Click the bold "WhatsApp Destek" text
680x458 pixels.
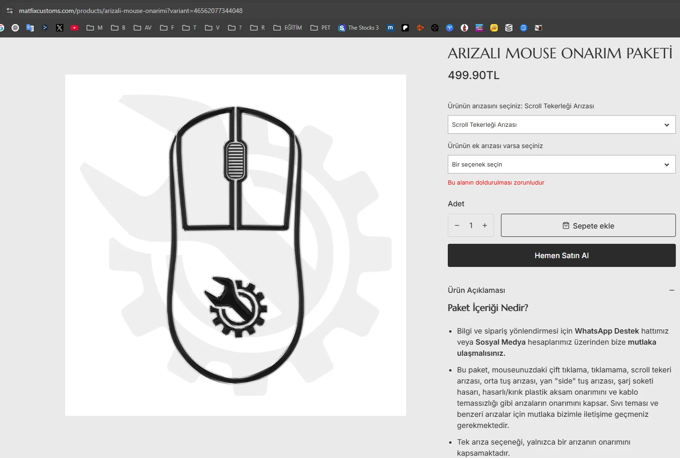click(607, 331)
